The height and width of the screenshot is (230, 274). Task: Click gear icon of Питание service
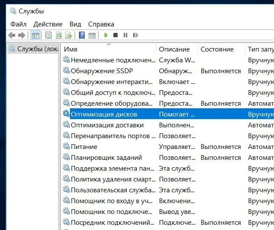coord(66,146)
